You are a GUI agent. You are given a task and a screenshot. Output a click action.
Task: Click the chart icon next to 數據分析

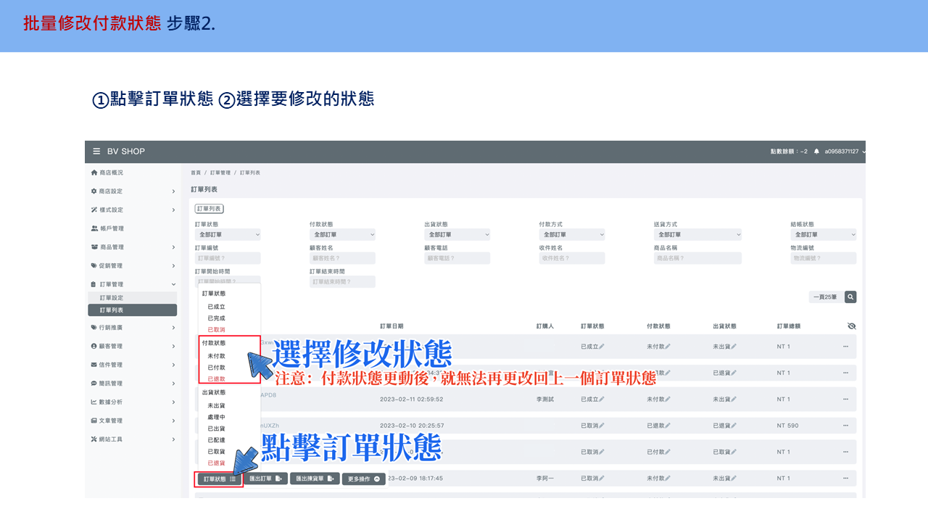pyautogui.click(x=94, y=402)
